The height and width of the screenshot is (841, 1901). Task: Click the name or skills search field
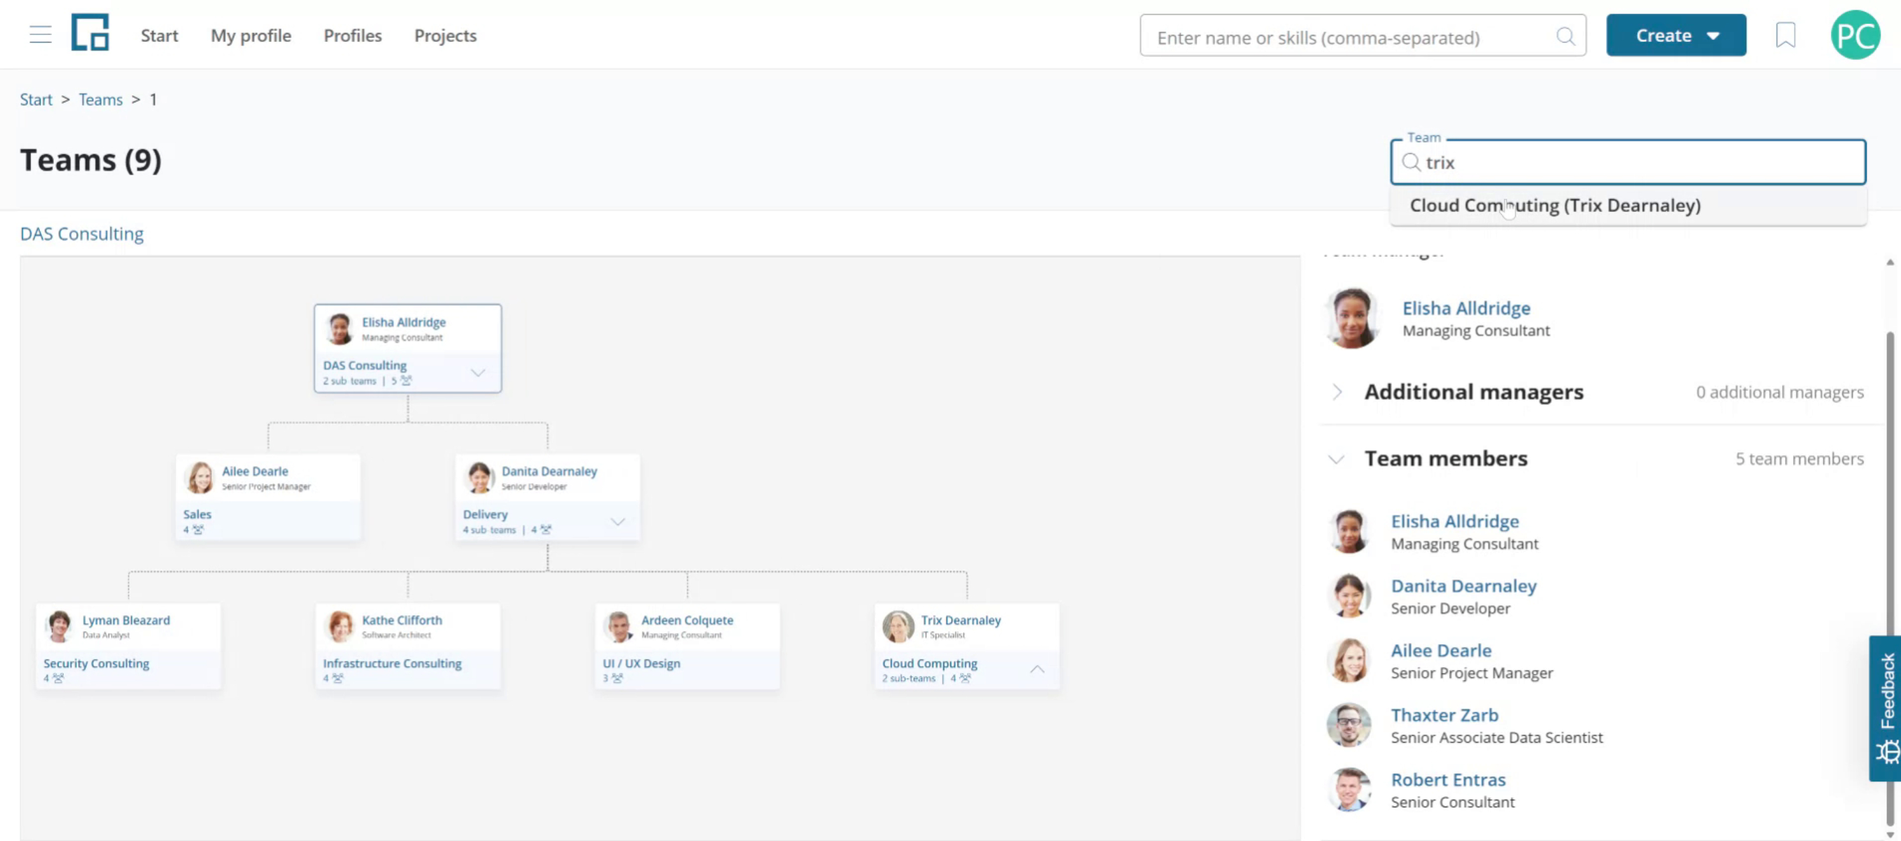pyautogui.click(x=1362, y=36)
